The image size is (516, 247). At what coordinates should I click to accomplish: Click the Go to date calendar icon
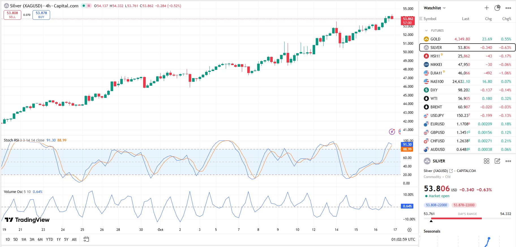[x=86, y=239]
